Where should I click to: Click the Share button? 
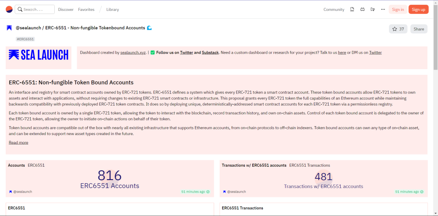pos(419,29)
